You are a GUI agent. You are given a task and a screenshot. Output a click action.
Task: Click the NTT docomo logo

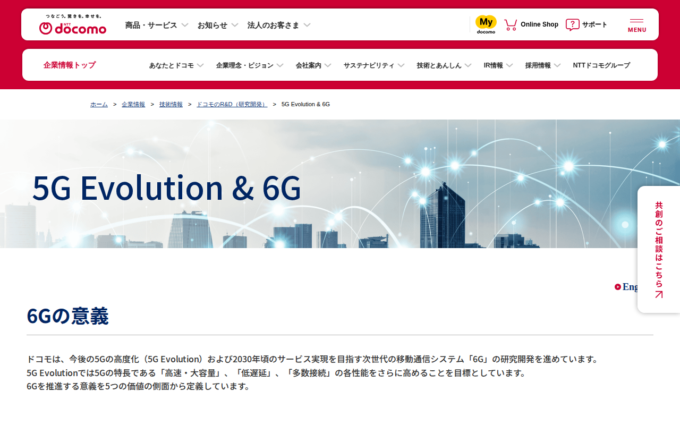click(73, 25)
